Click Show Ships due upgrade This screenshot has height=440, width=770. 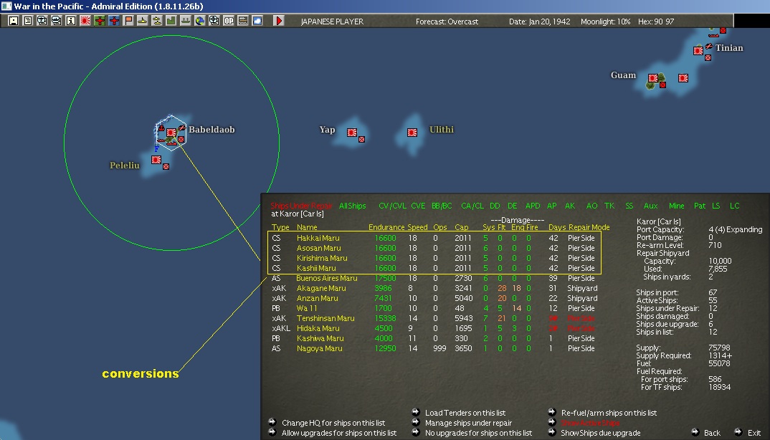[601, 433]
